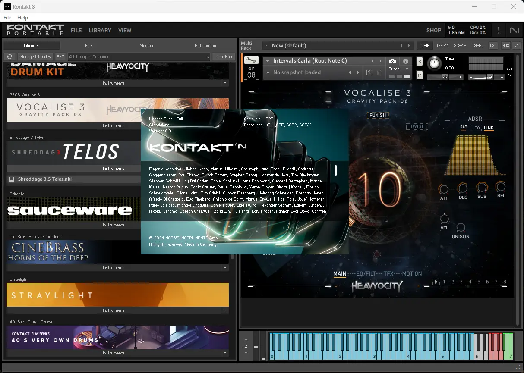
Task: Click volume plus button
Action: tap(501, 78)
